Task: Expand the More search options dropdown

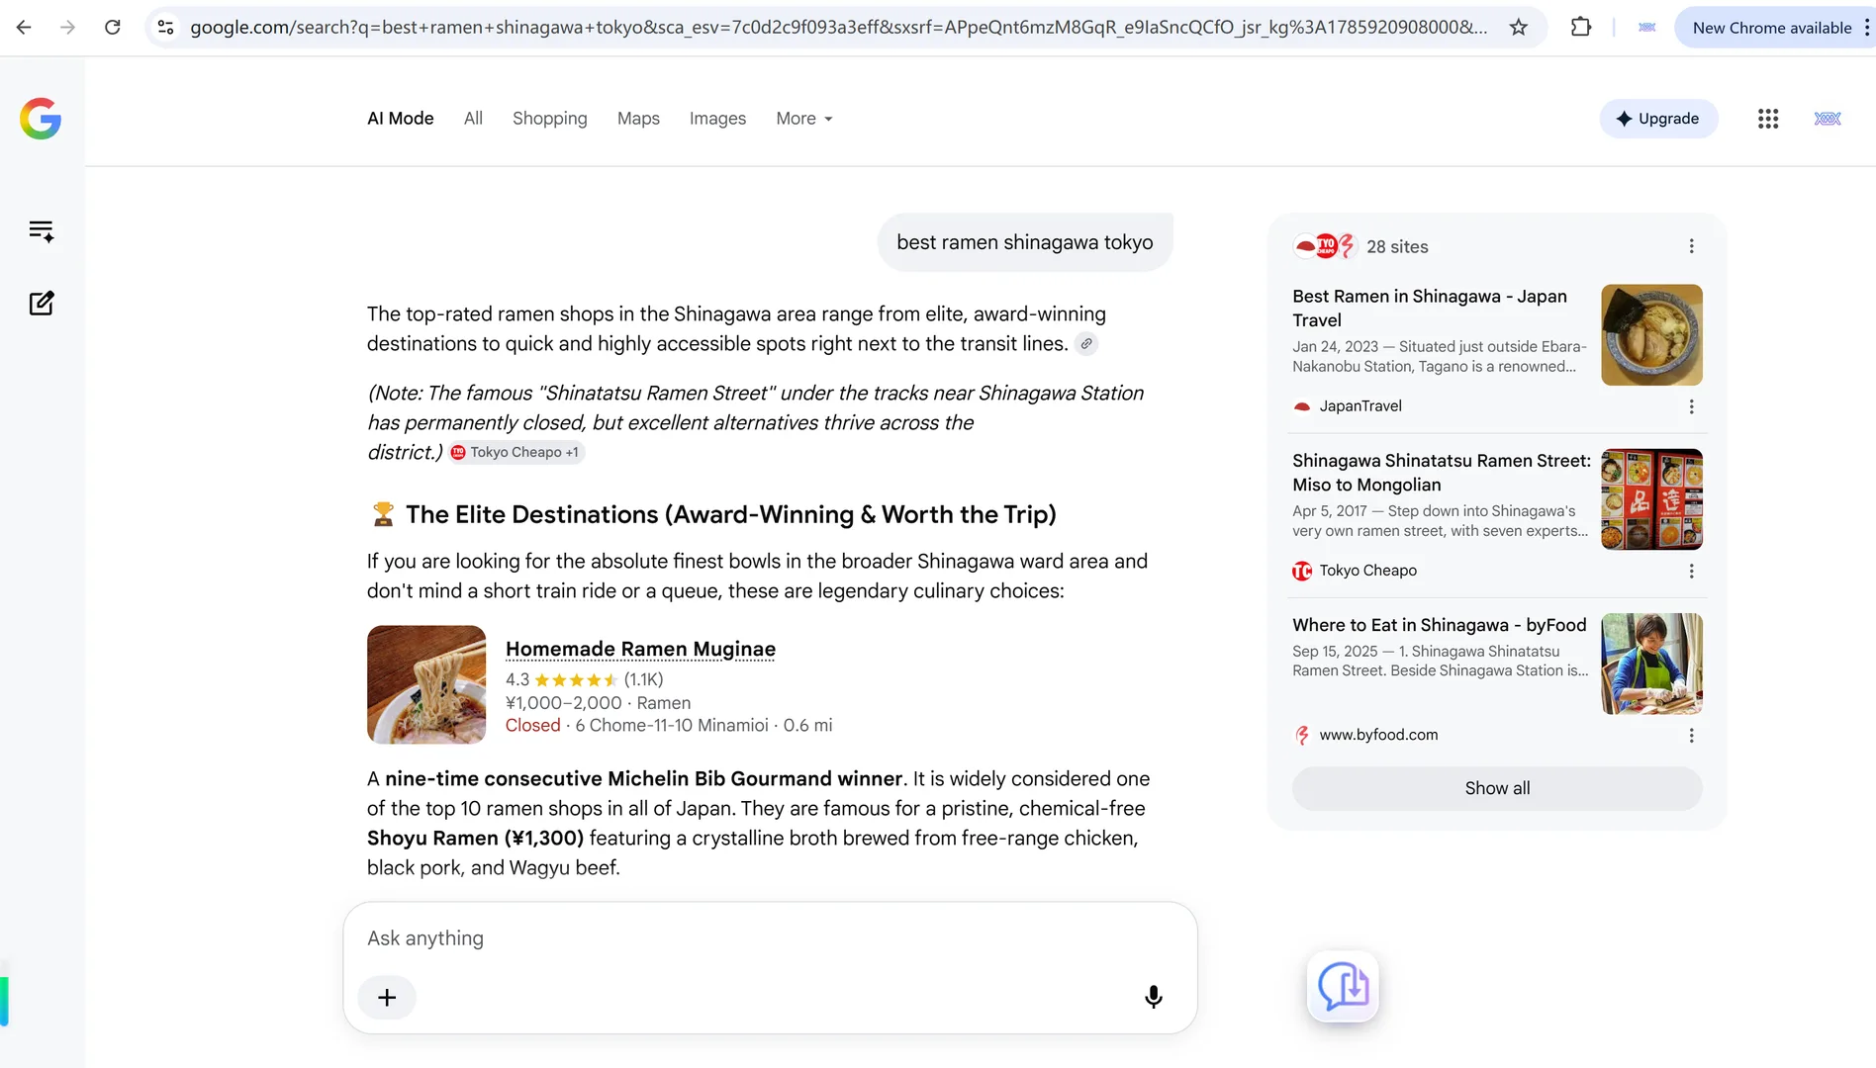Action: coord(804,119)
